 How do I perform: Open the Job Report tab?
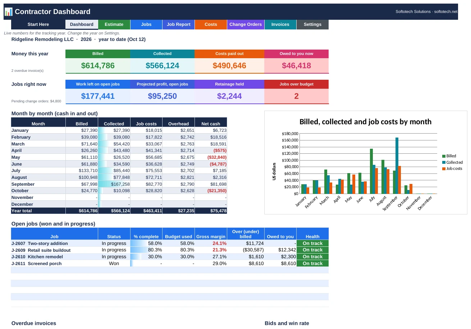coord(179,24)
